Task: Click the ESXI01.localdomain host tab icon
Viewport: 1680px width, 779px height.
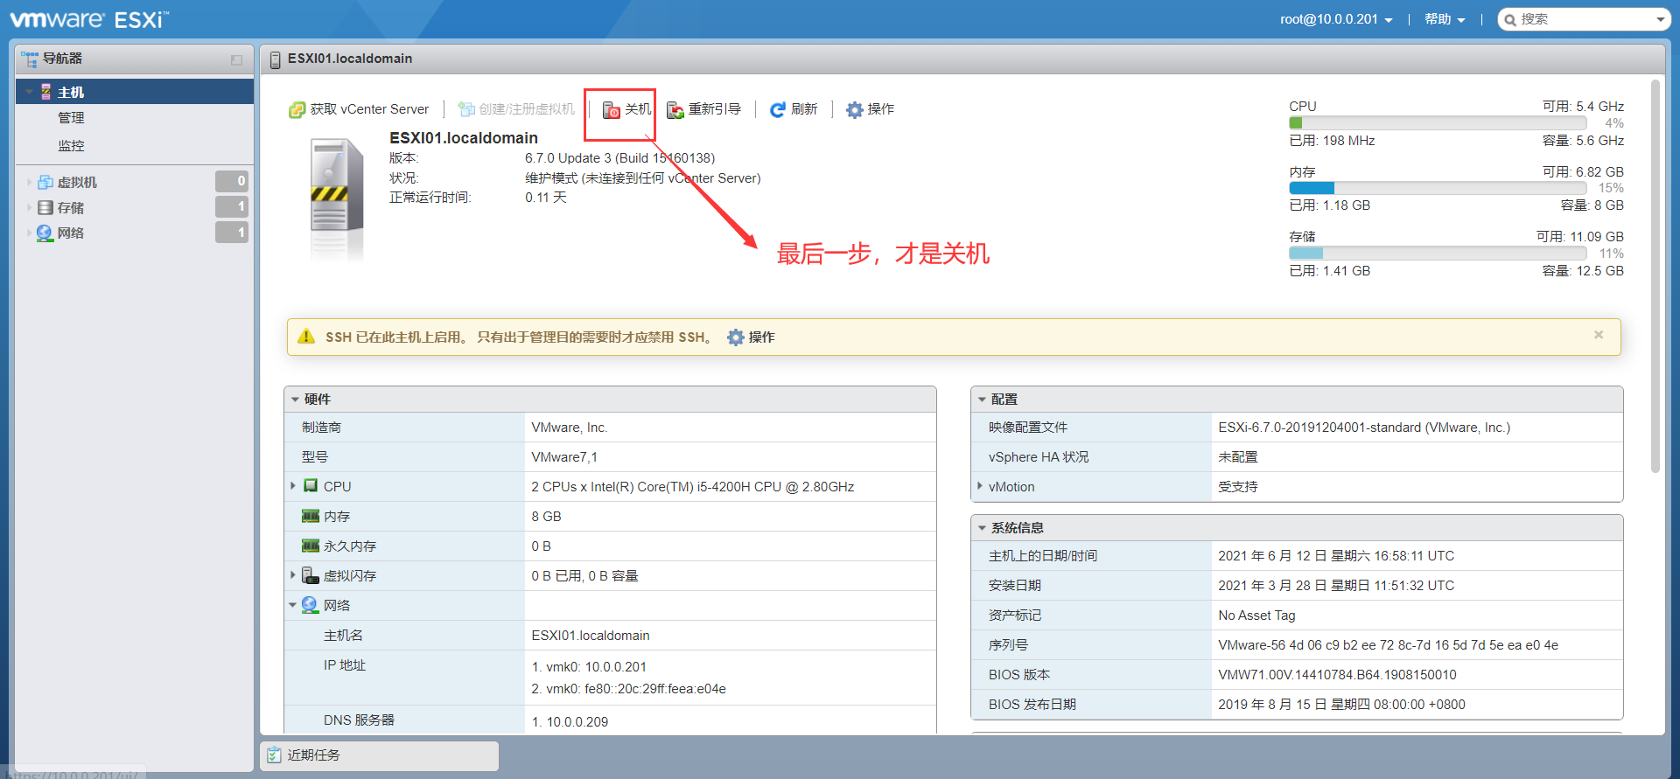Action: tap(276, 59)
